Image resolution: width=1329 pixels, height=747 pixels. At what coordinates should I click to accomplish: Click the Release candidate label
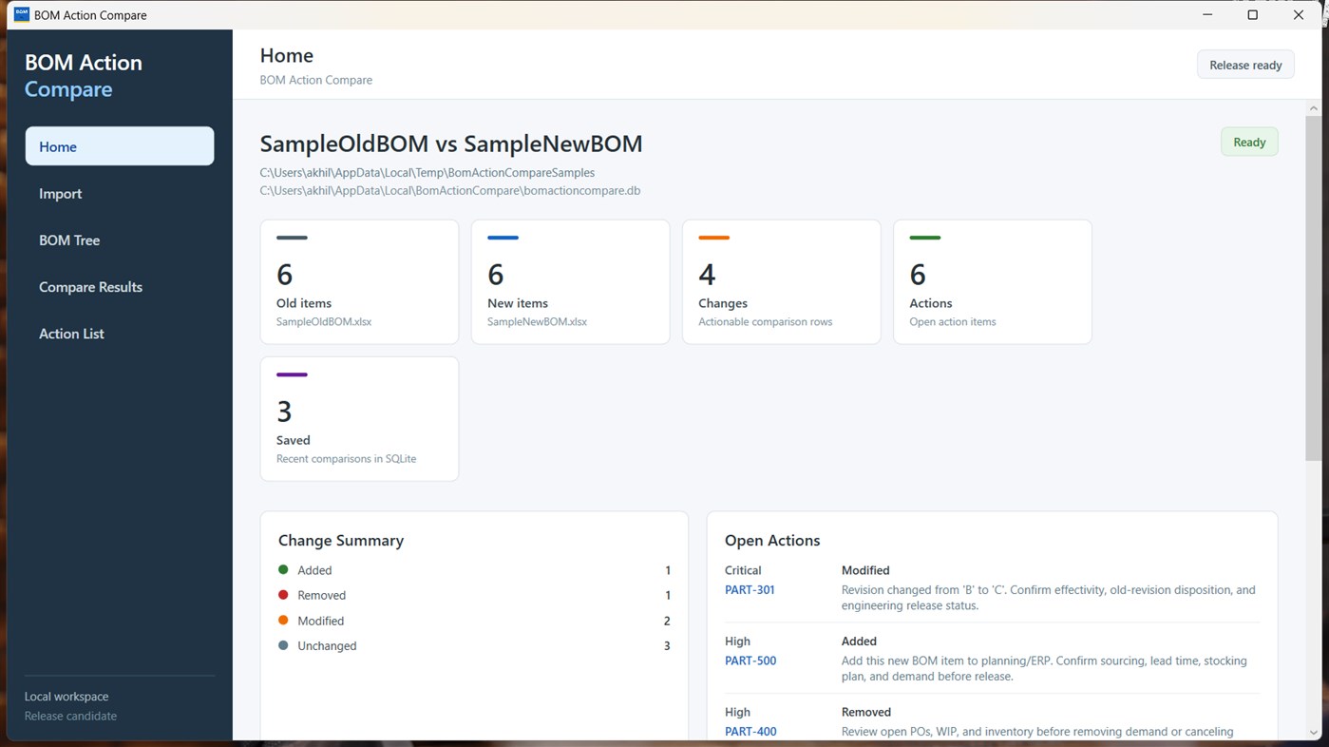coord(70,716)
